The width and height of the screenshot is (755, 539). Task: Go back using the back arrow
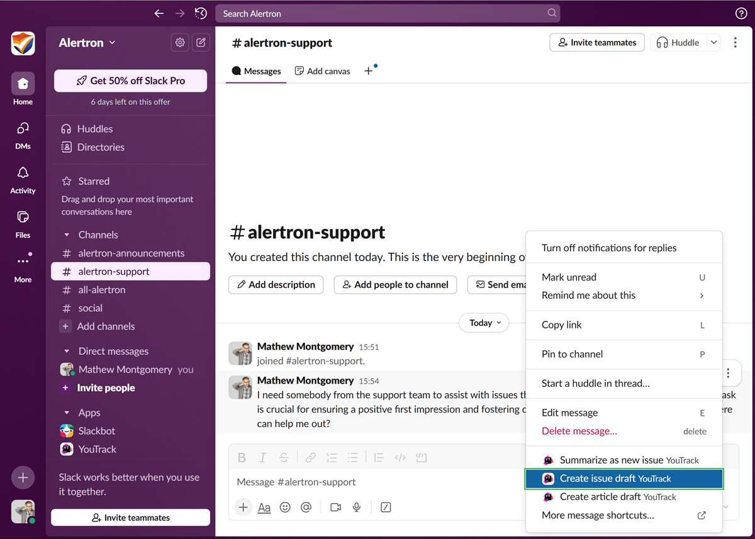coord(159,13)
